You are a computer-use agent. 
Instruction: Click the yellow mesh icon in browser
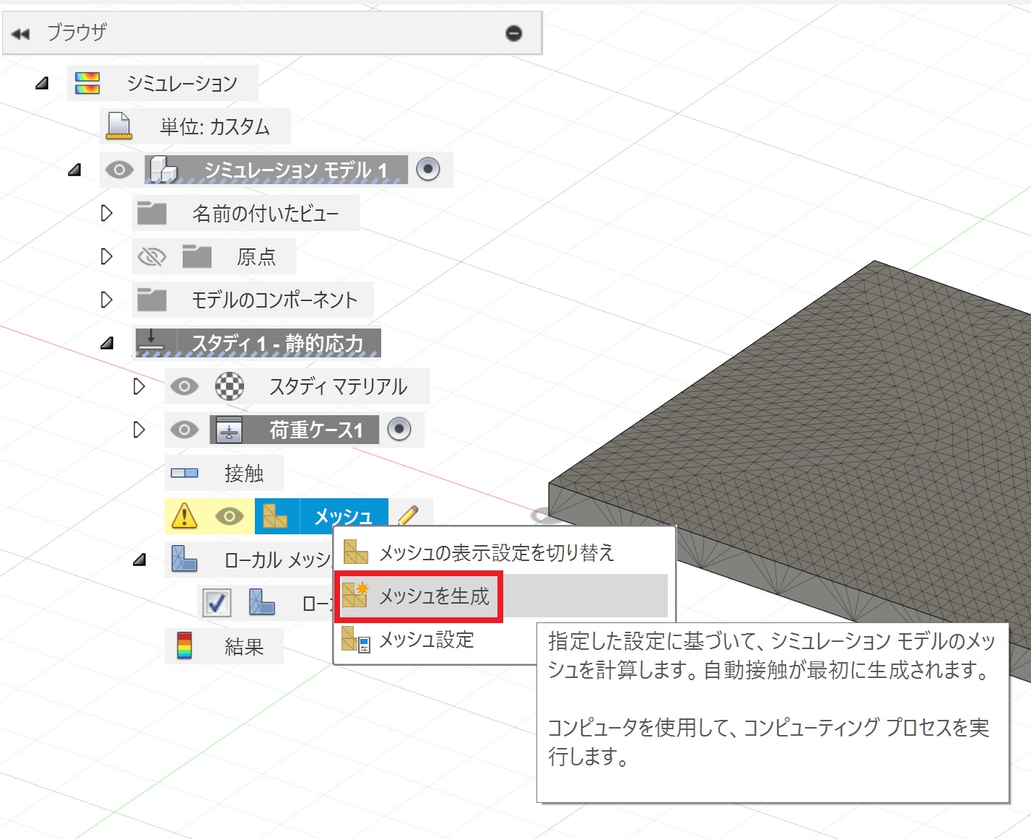click(x=275, y=516)
